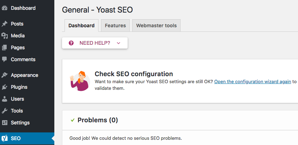Click the Settings sliders icon
This screenshot has width=298, height=145.
[4, 123]
